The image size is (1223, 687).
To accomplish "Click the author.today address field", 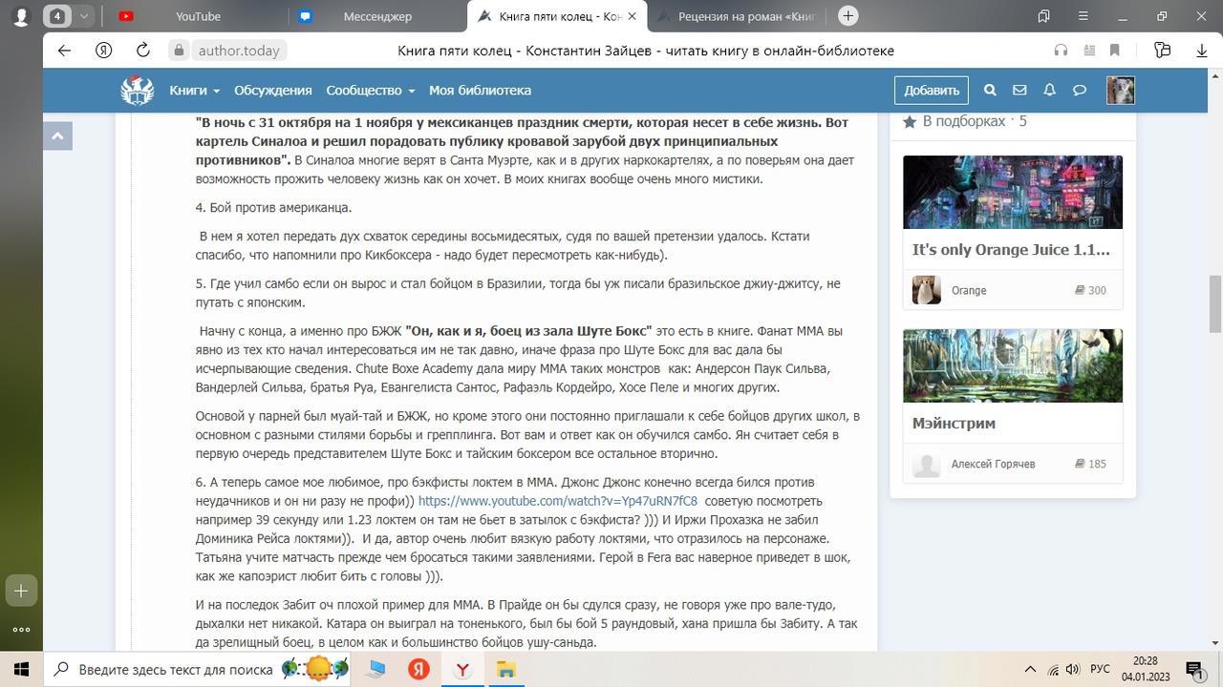I will tap(239, 51).
